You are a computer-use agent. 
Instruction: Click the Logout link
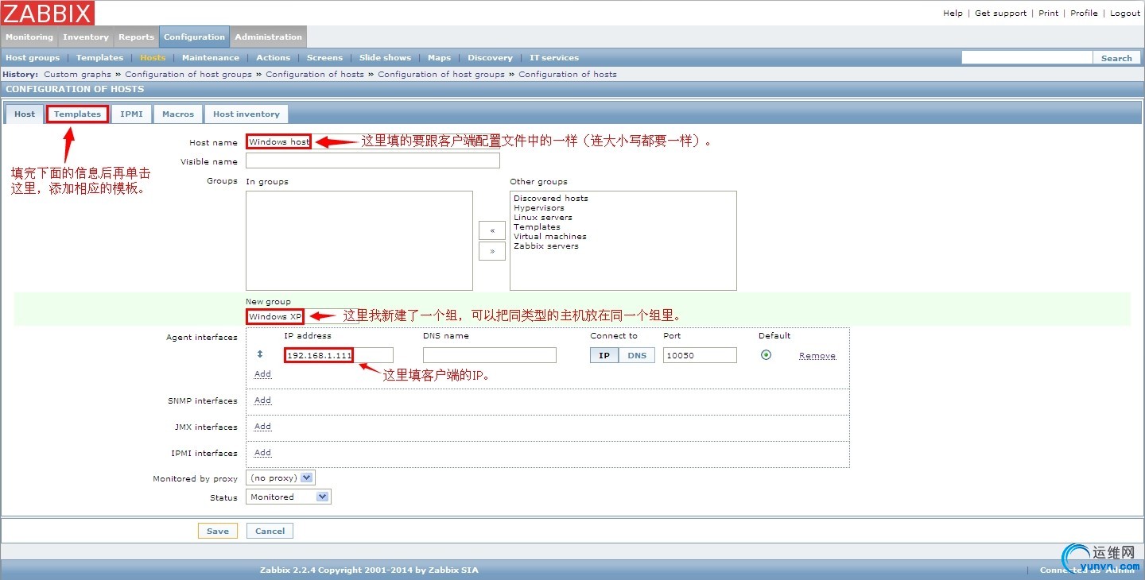(x=1125, y=14)
